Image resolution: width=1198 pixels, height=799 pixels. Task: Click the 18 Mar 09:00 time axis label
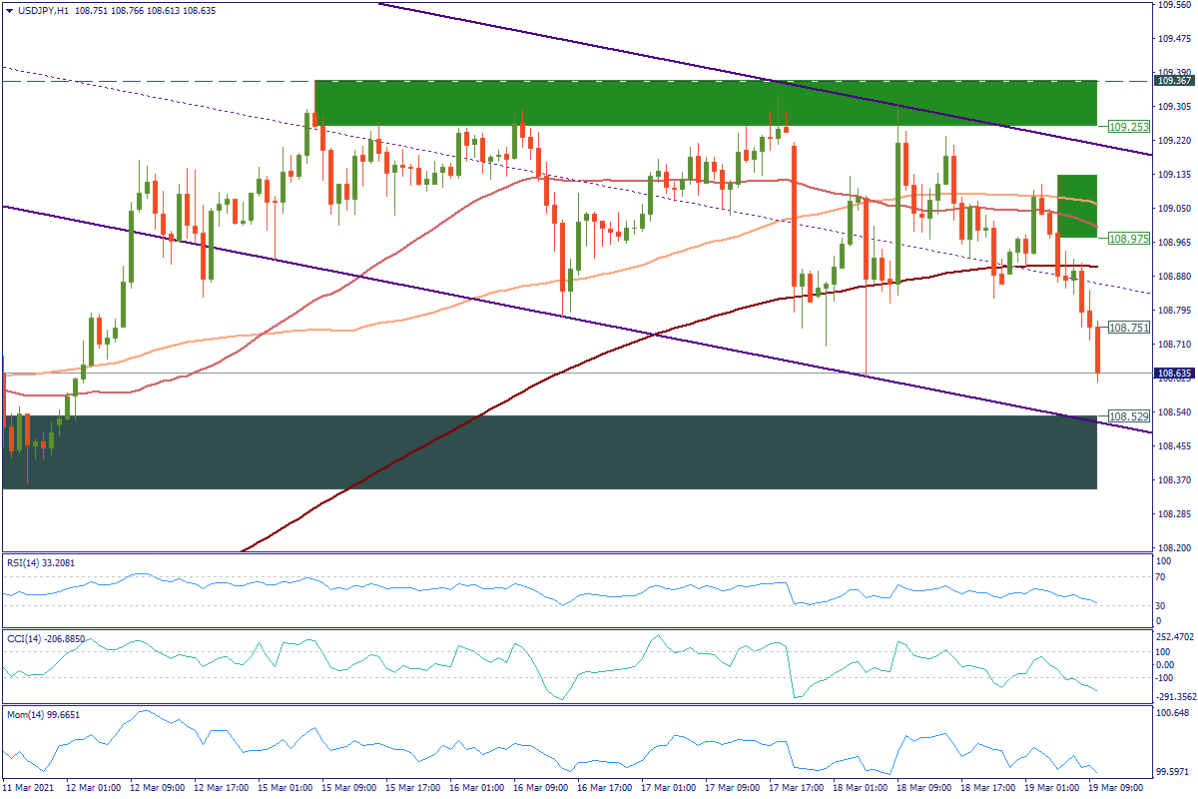click(x=925, y=788)
